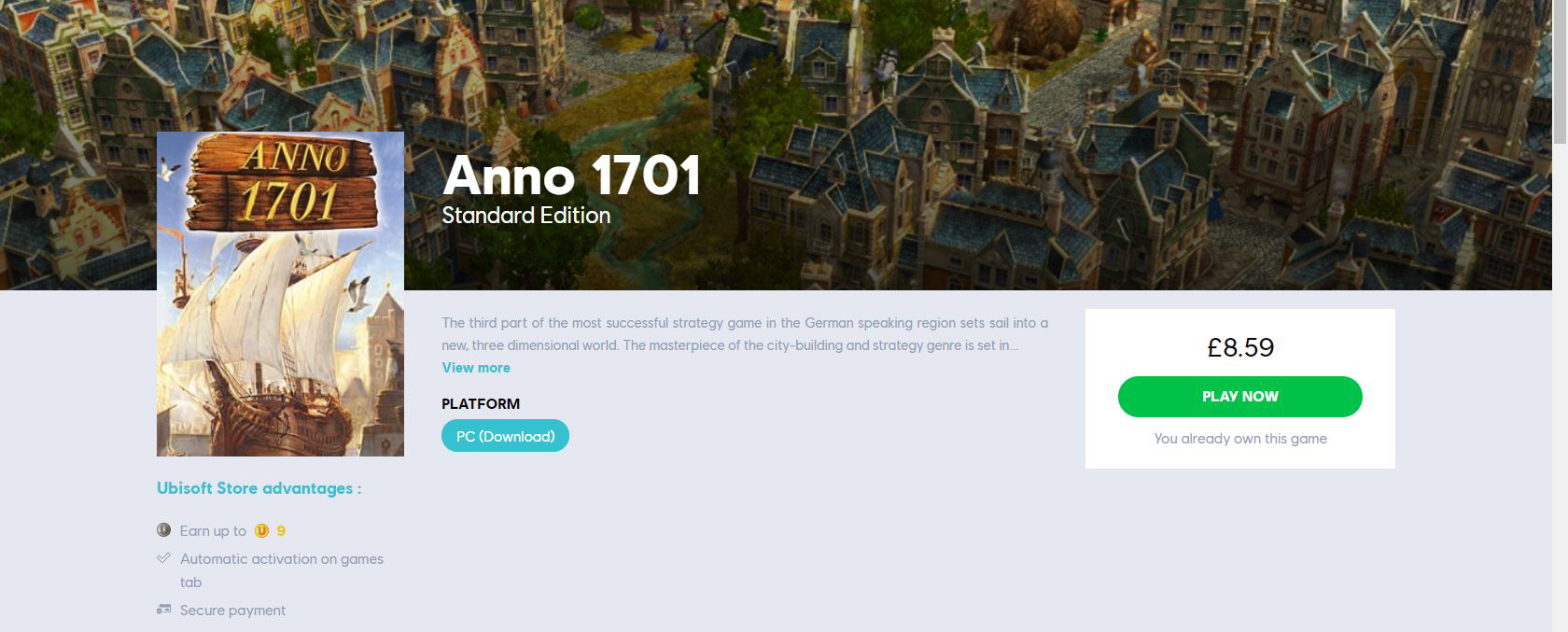Open the Anno 1701 box cover art
Screen dimensions: 1568x632
[x=280, y=294]
